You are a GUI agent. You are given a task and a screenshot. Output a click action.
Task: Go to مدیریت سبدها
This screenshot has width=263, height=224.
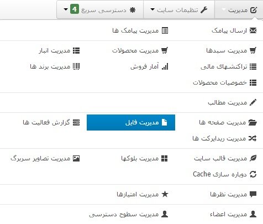232,50
